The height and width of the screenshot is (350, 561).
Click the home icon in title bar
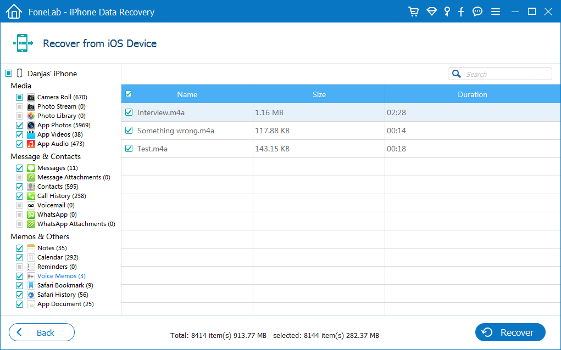click(x=13, y=12)
